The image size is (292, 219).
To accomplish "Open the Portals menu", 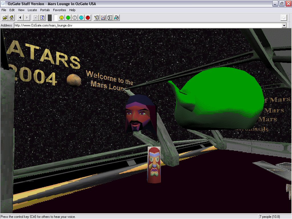I will click(x=45, y=10).
